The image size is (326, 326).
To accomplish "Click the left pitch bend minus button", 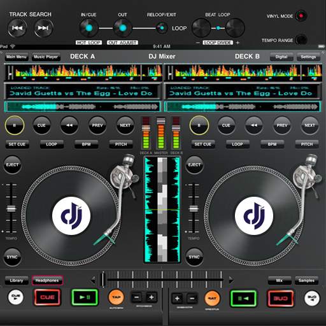I will click(137, 297).
